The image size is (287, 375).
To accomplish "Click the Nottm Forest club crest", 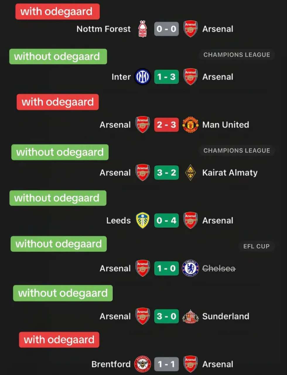I will 143,29.
